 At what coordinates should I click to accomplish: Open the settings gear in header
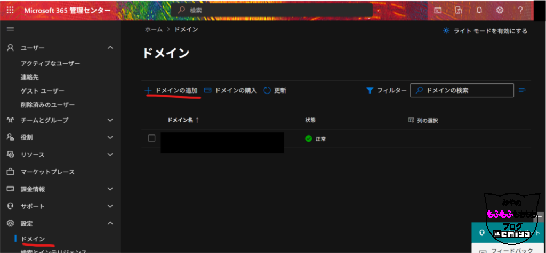[x=500, y=10]
